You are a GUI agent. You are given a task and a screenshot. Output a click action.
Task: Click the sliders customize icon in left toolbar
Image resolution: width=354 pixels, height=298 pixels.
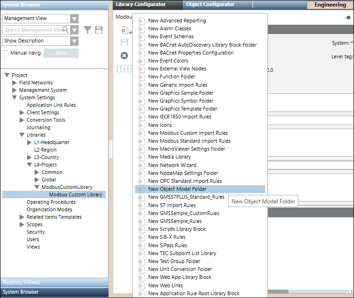coord(124,69)
